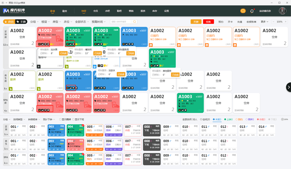291x169 pixels.
Task: Open the 更多 more dropdown
Action: point(264,22)
